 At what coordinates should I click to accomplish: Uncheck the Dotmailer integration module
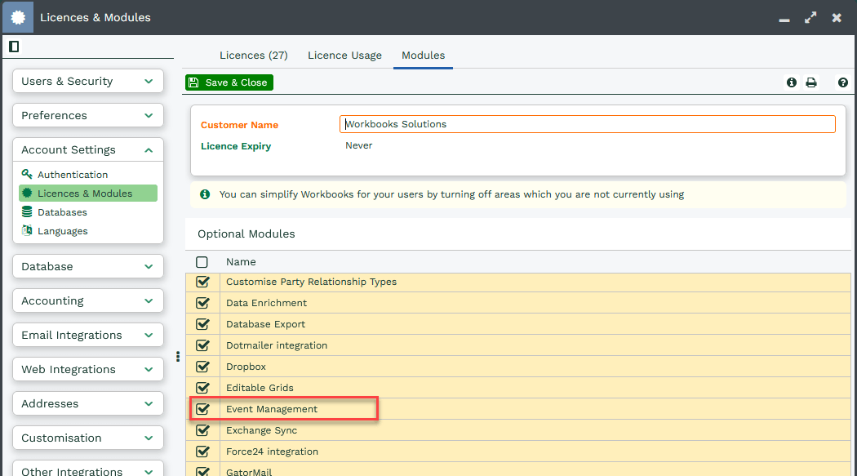(202, 345)
